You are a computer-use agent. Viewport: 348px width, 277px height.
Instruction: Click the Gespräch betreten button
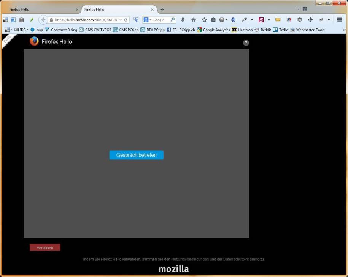(137, 155)
